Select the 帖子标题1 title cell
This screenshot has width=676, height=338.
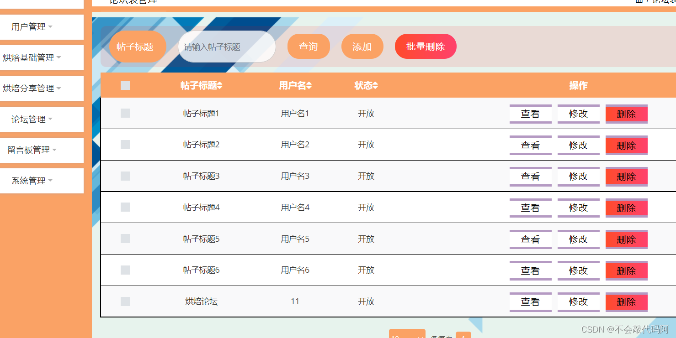point(202,114)
